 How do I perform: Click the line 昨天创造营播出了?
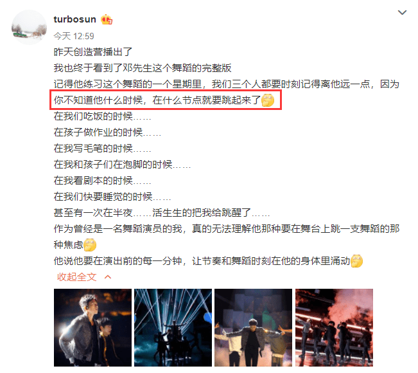coord(92,52)
